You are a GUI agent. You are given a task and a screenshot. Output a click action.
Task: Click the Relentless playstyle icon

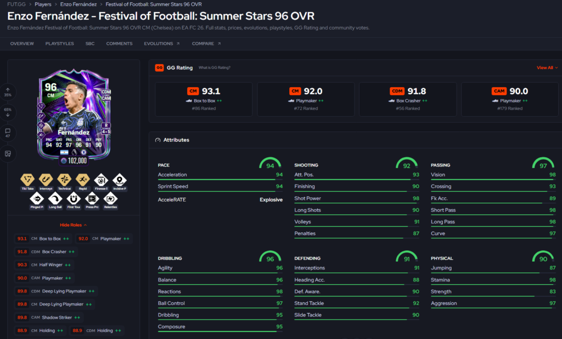click(x=110, y=200)
